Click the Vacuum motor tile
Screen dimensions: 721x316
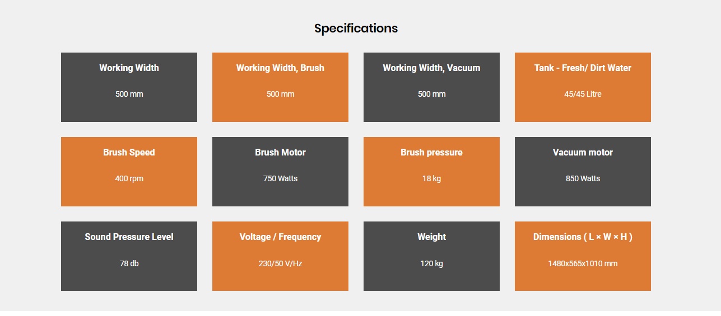pyautogui.click(x=583, y=172)
